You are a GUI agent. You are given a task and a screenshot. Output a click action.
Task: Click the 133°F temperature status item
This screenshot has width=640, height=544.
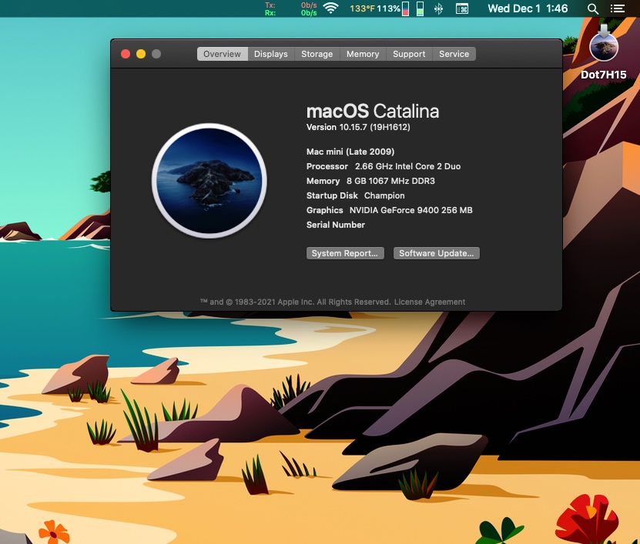pyautogui.click(x=362, y=8)
